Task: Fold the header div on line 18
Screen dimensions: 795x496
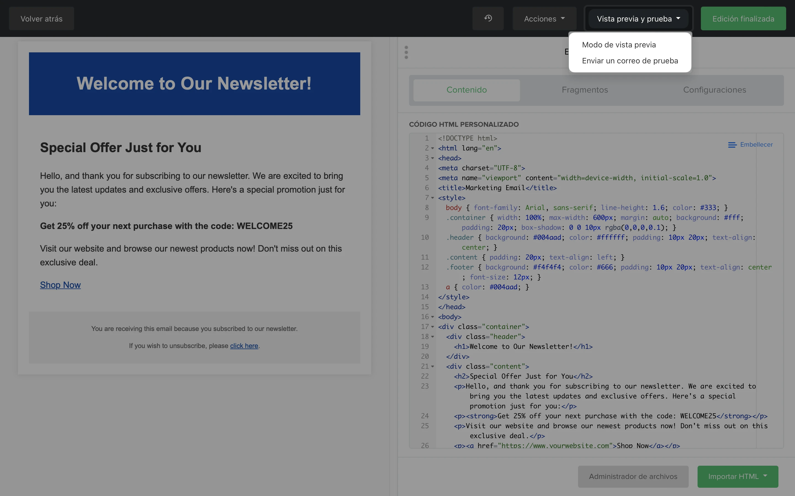Action: point(433,336)
